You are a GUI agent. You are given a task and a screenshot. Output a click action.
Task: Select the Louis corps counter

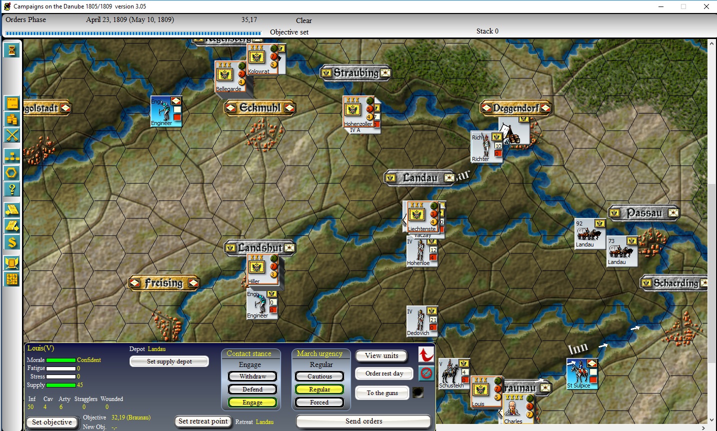(486, 392)
